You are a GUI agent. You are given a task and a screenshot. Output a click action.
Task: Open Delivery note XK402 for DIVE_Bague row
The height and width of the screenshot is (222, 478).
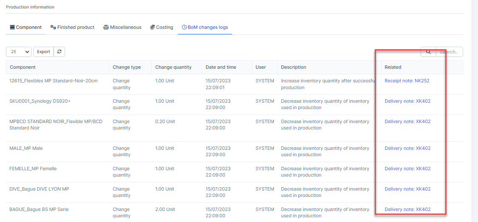tap(407, 189)
